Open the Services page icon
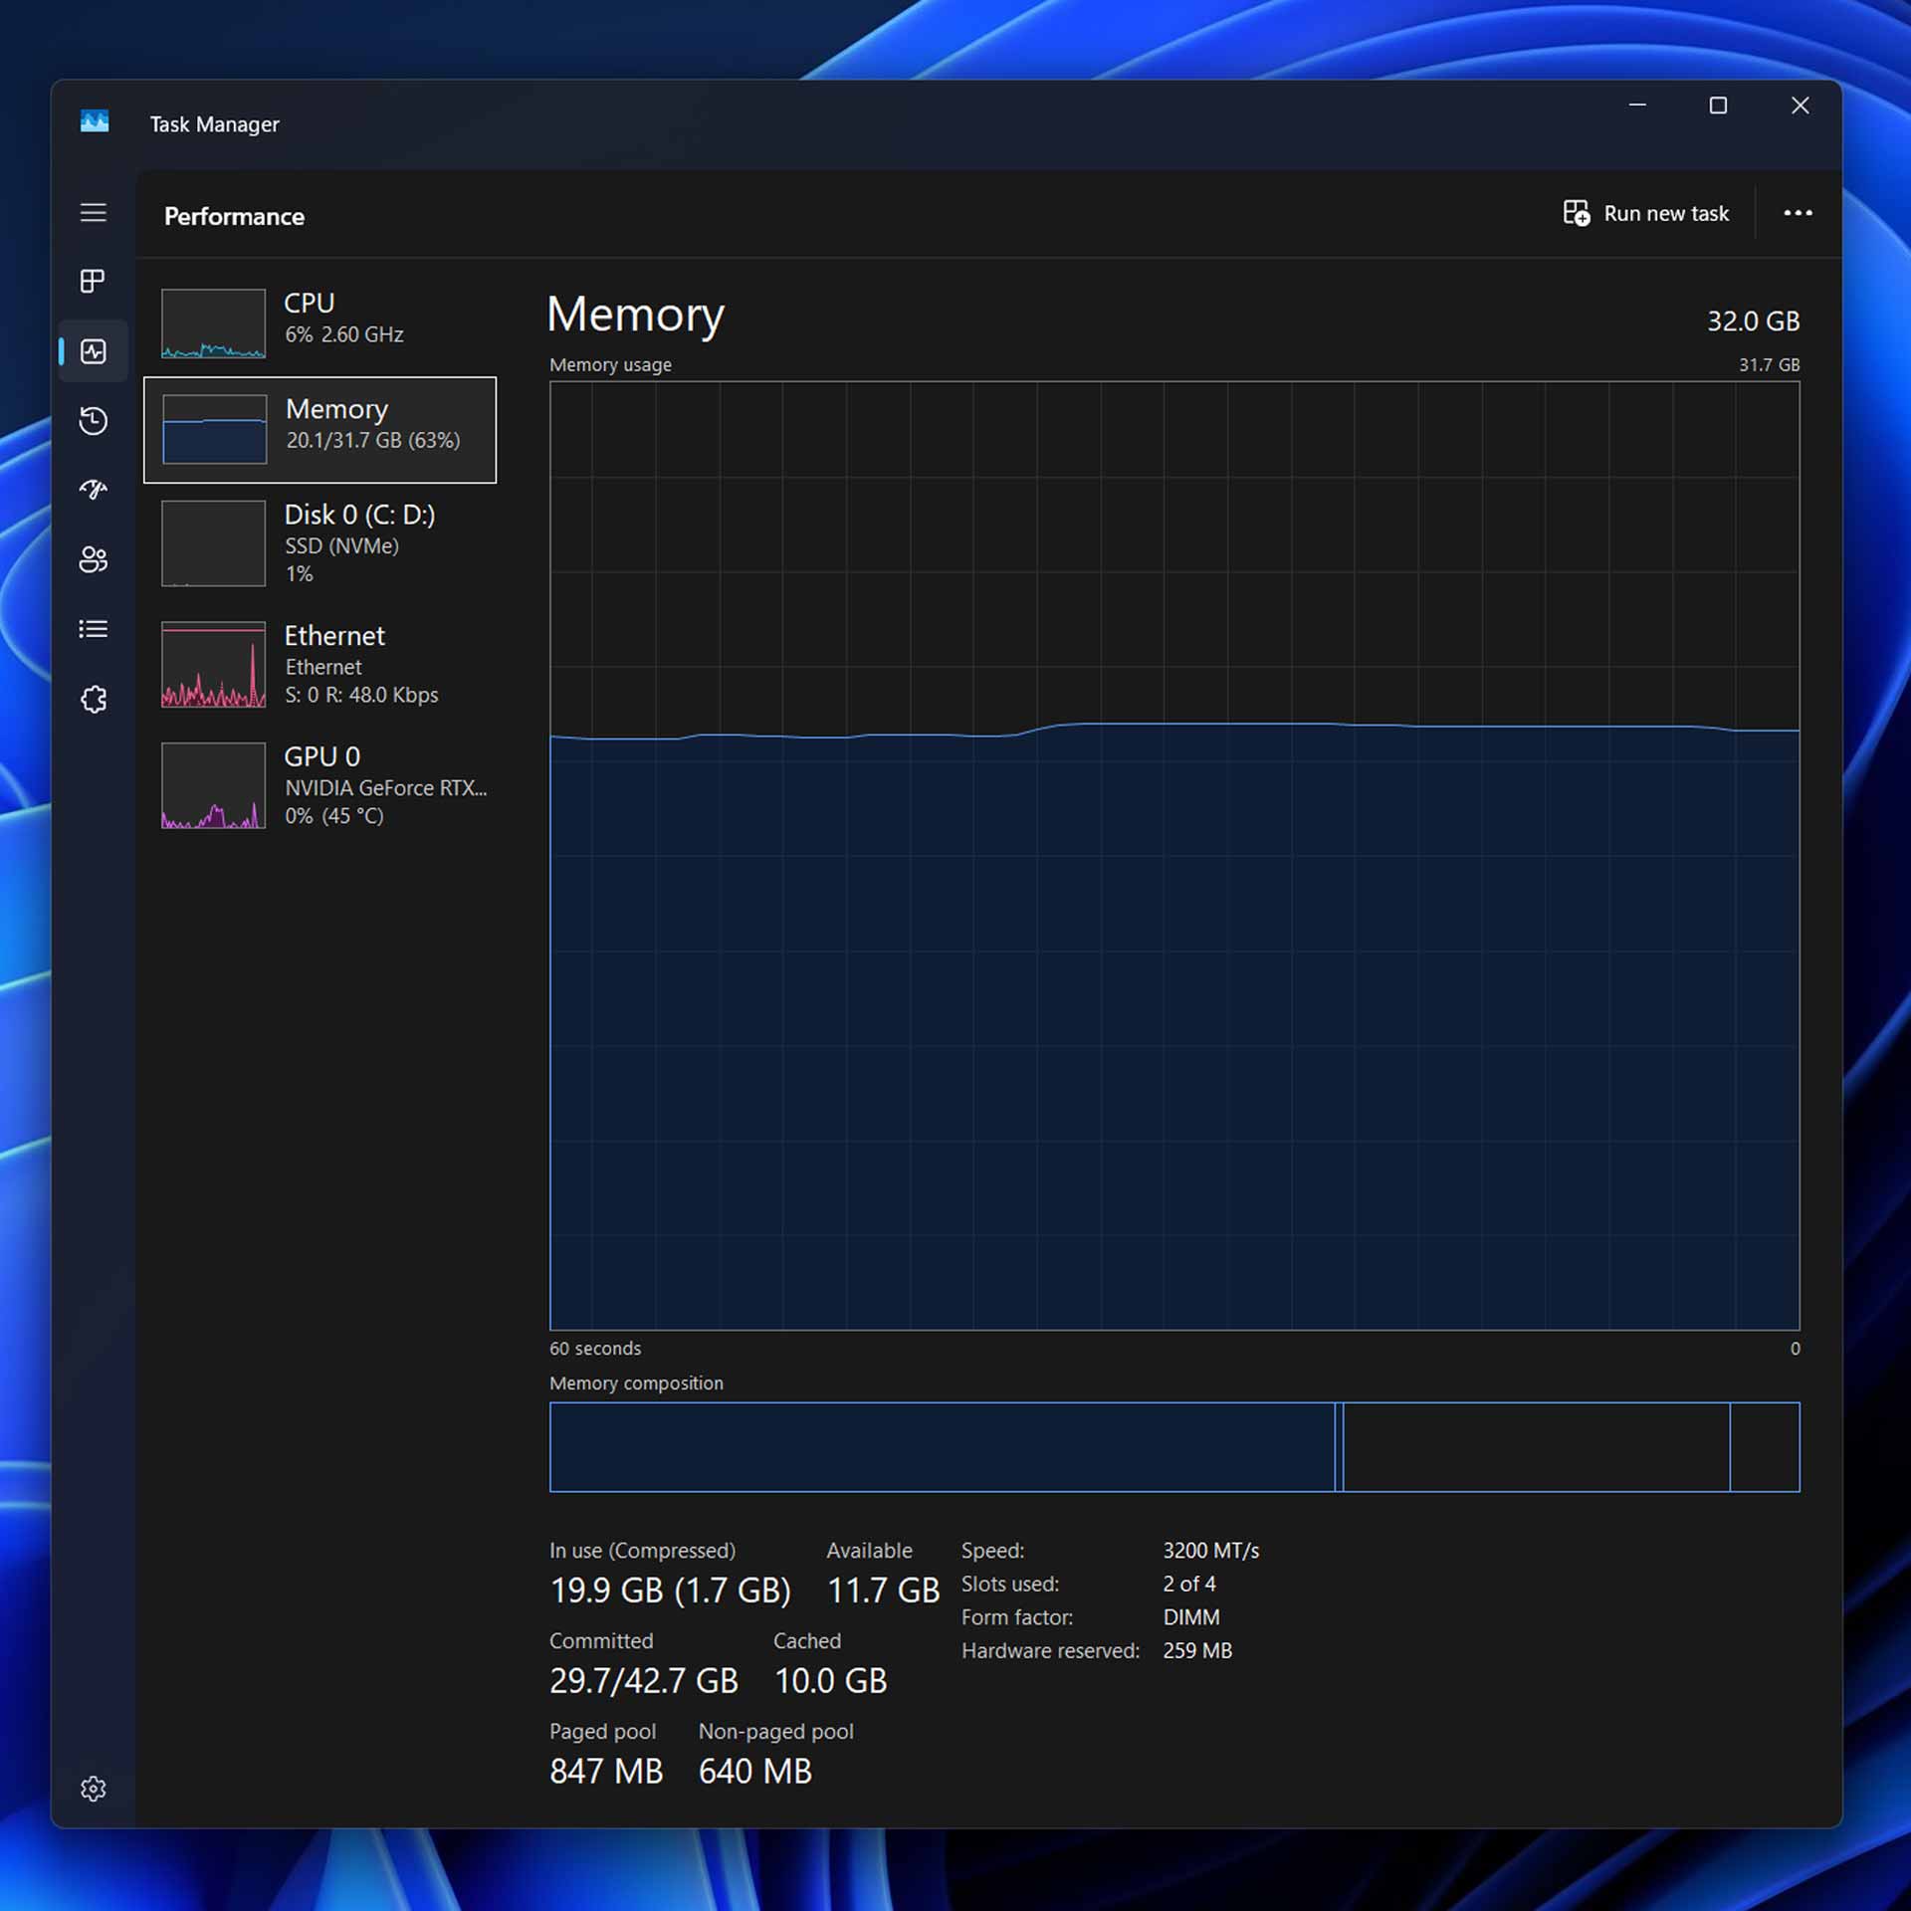The image size is (1911, 1911). pos(94,699)
